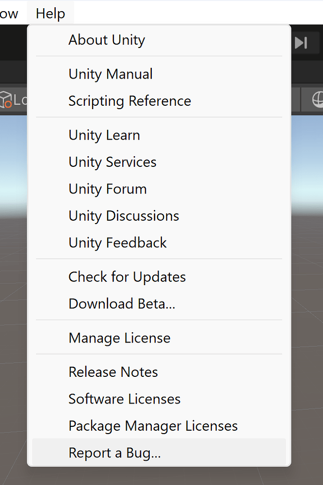Open the Scripting Reference
The image size is (323, 485).
pyautogui.click(x=129, y=101)
